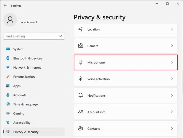Image resolution: width=183 pixels, height=138 pixels.
Task: Click the Personalization paintbrush icon
Action: 8,77
